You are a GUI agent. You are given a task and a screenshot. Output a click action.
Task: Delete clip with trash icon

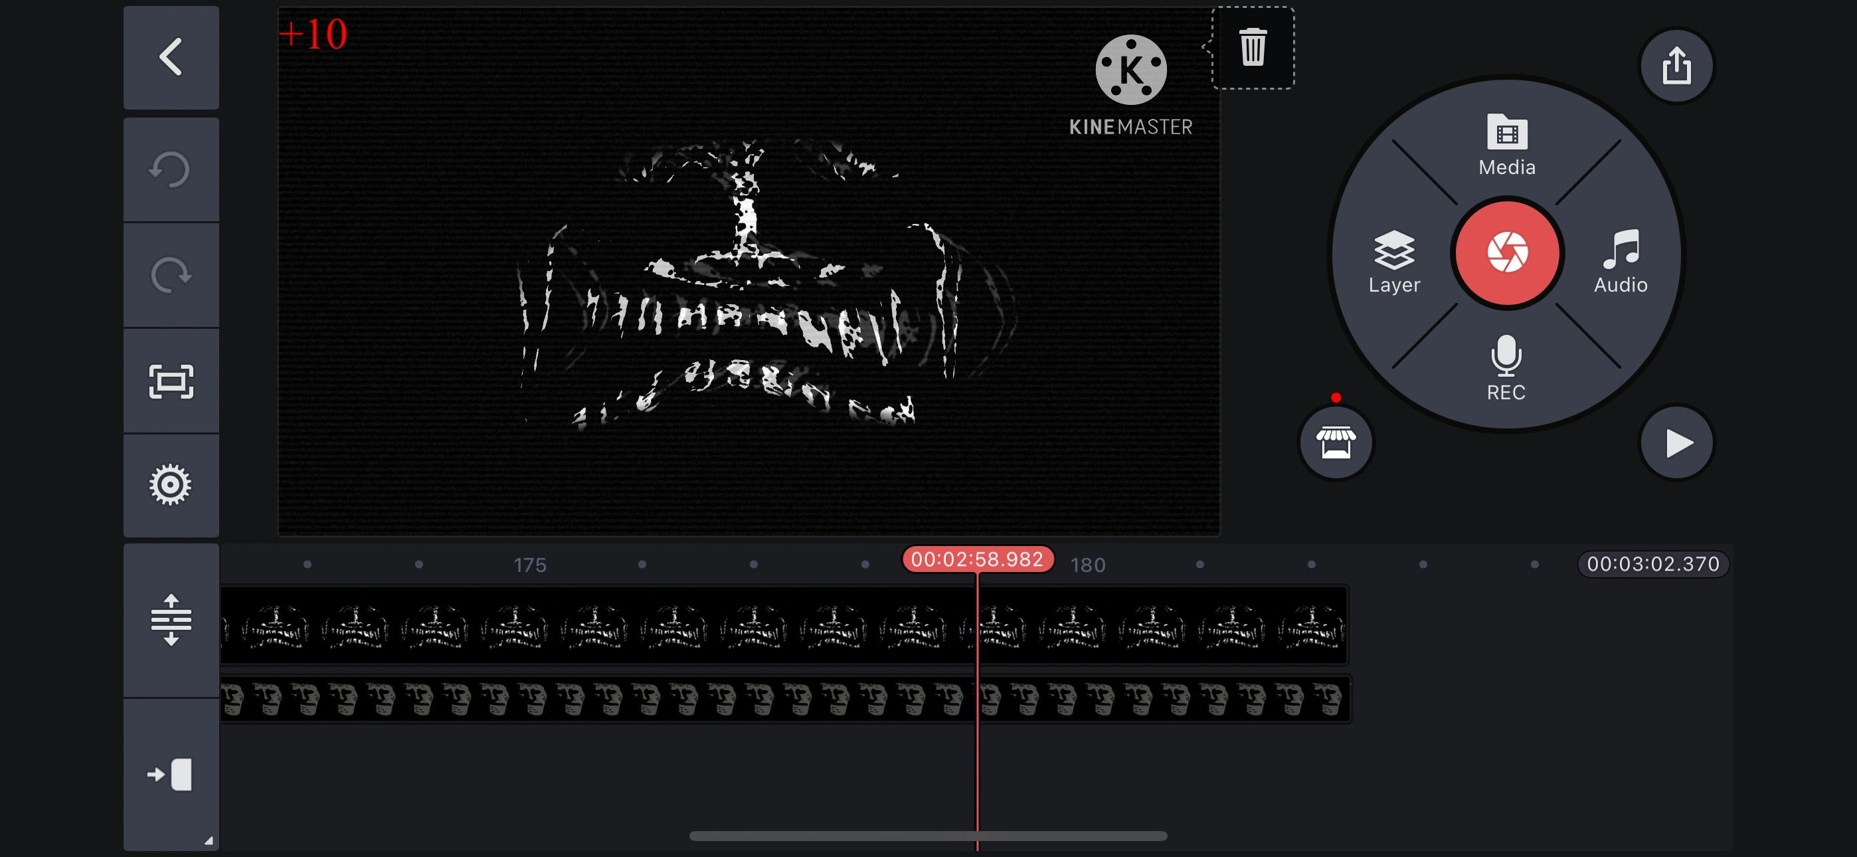tap(1252, 48)
